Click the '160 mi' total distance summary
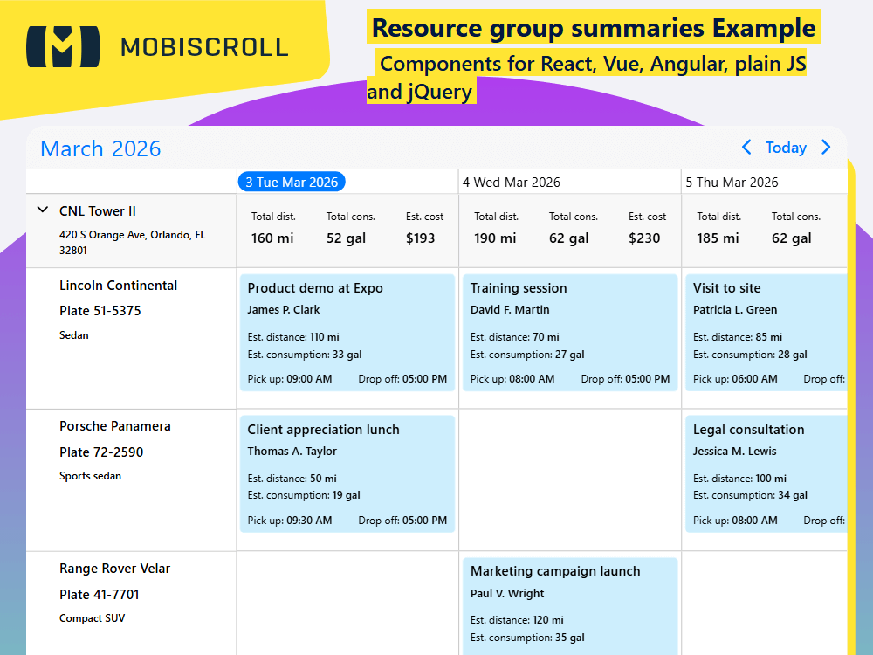This screenshot has height=655, width=873. tap(273, 238)
